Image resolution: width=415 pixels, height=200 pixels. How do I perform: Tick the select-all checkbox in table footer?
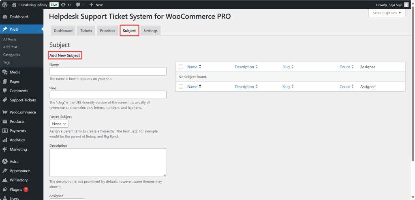181,86
